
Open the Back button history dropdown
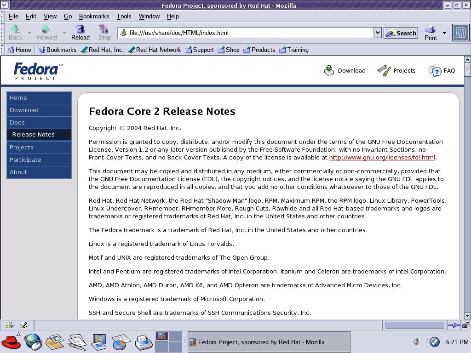tap(29, 33)
